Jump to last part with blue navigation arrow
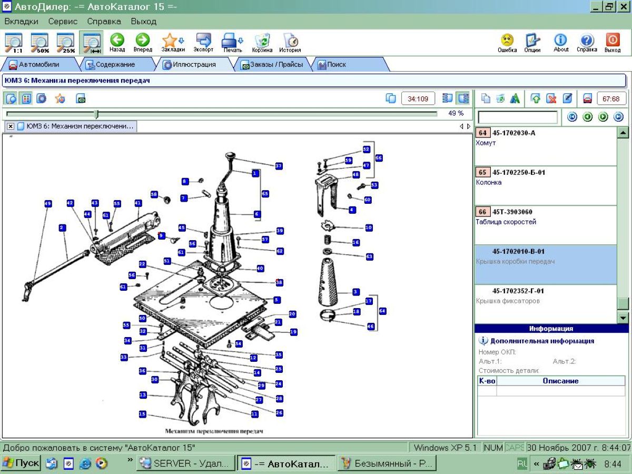632x474 pixels. pyautogui.click(x=618, y=117)
